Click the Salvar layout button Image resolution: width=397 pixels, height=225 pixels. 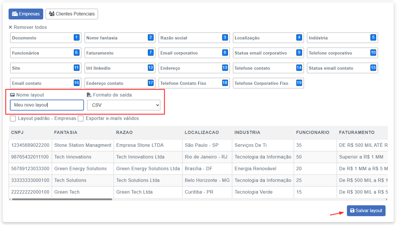366,211
